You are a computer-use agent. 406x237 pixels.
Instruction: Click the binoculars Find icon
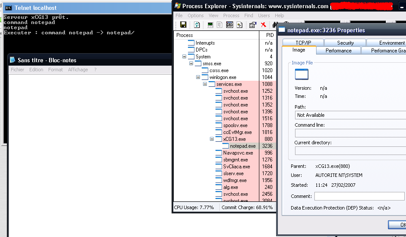pos(275,25)
